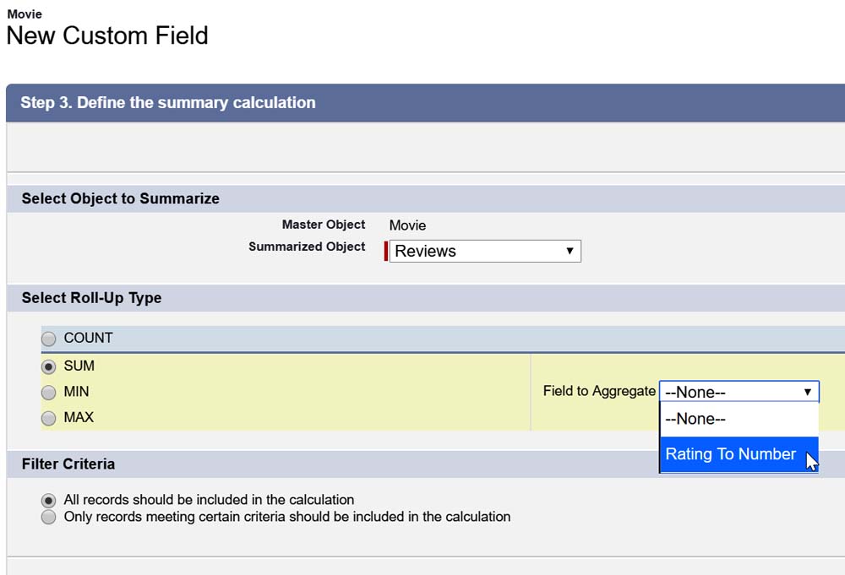Click the Step 3 summary calculation header
Screen dimensions: 845x575
(x=168, y=103)
